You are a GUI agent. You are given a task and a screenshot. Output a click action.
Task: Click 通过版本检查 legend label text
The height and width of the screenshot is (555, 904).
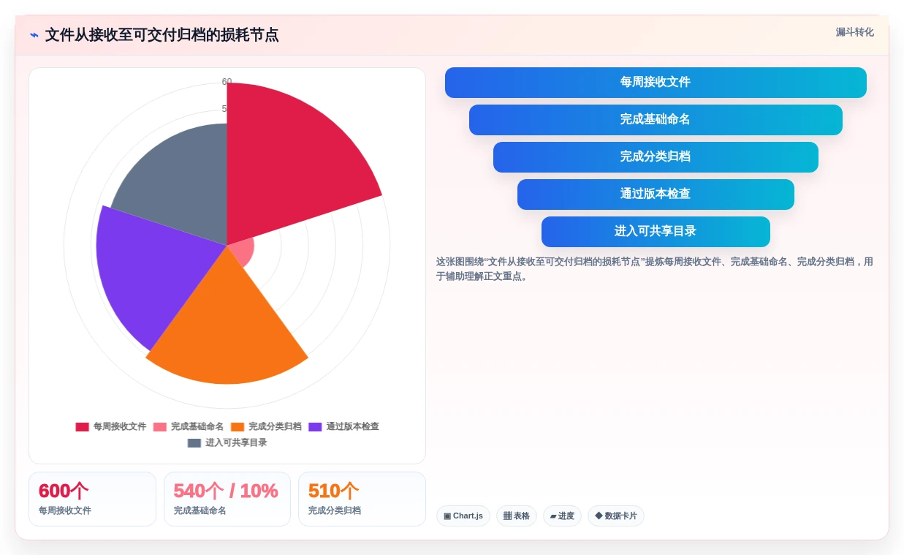click(352, 426)
